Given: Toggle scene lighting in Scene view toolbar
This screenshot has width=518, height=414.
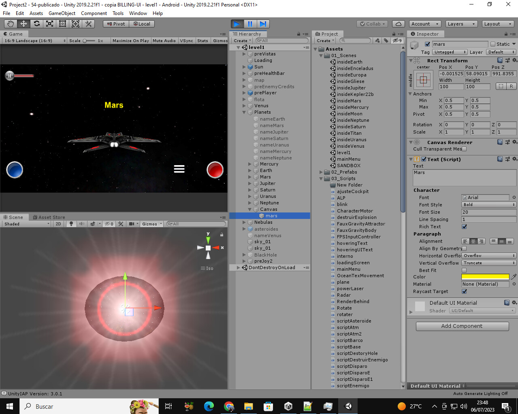Looking at the screenshot, I should (71, 223).
